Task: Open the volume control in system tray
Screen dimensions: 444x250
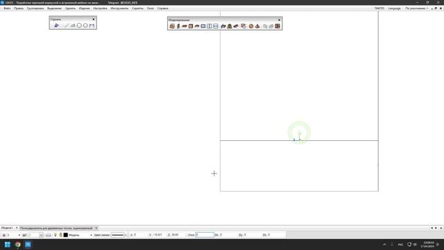Action: point(415,244)
